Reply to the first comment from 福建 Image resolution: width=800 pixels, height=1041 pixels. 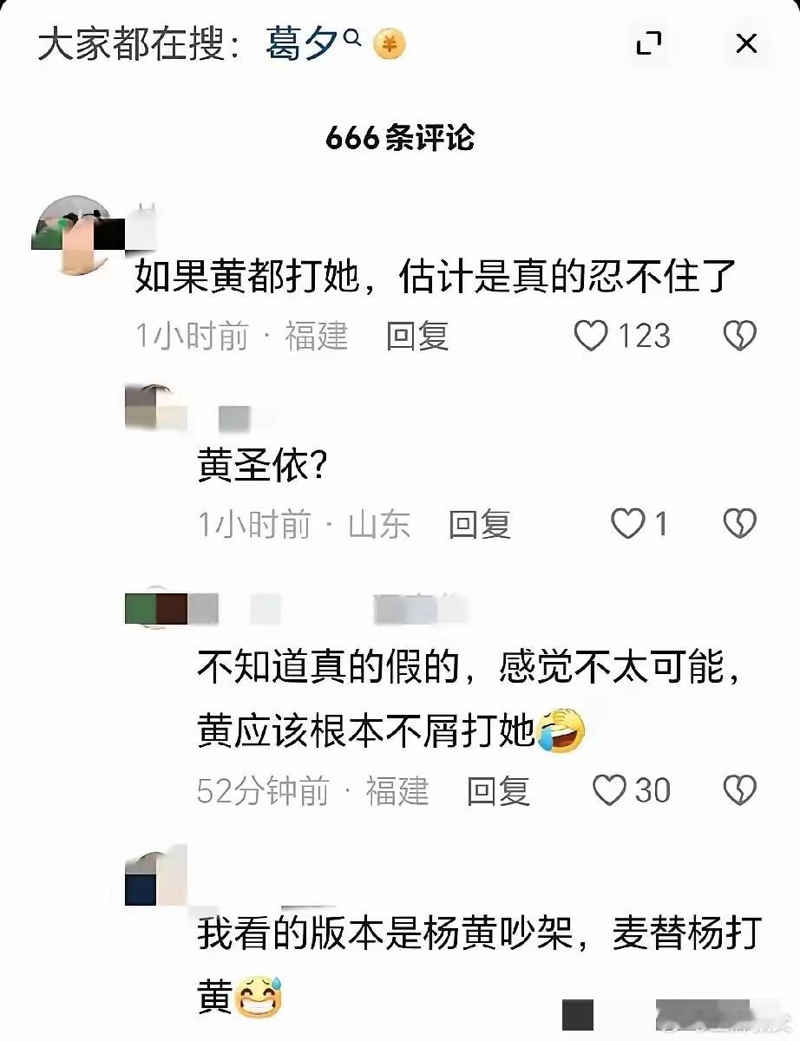click(417, 336)
